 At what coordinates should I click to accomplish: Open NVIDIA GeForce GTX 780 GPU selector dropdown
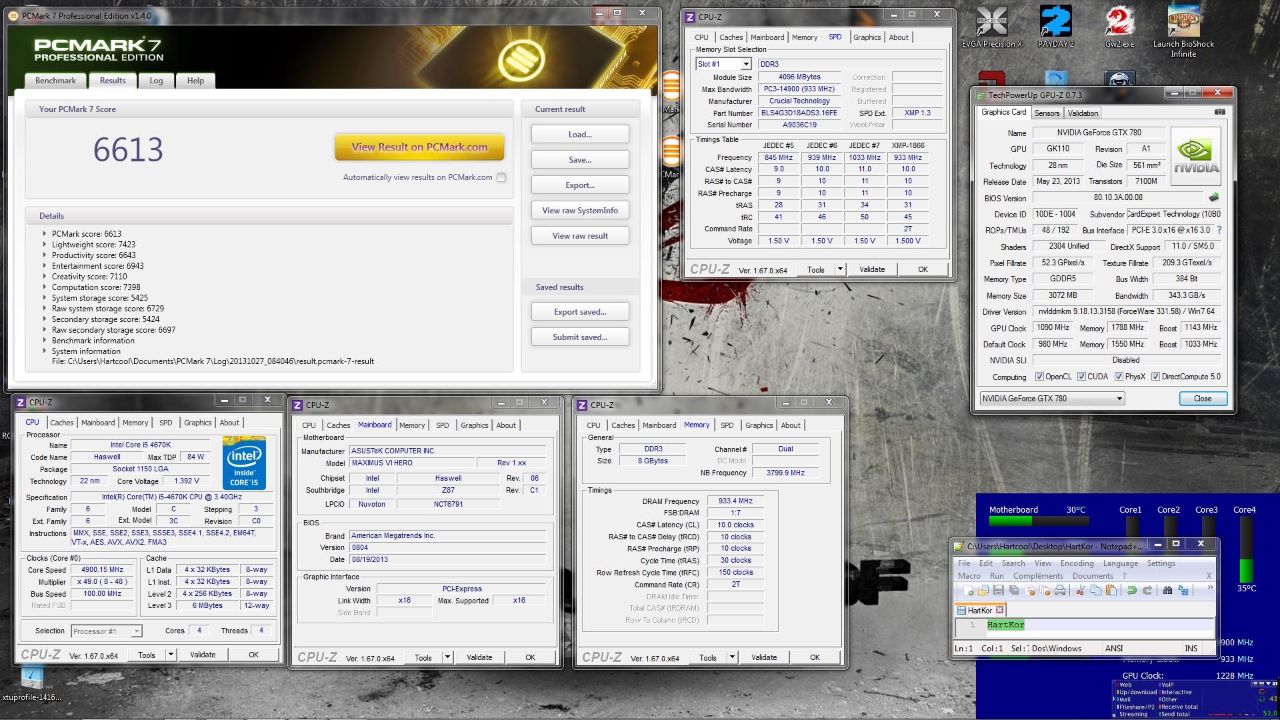pyautogui.click(x=1052, y=399)
